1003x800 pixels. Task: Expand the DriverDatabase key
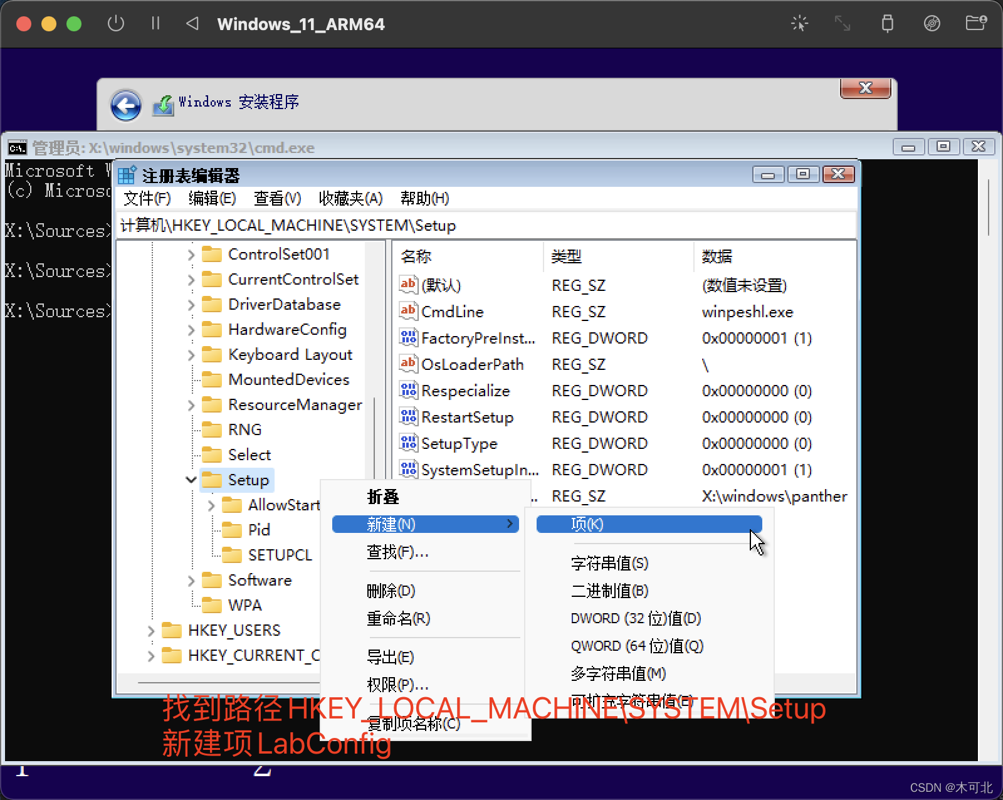pyautogui.click(x=191, y=305)
